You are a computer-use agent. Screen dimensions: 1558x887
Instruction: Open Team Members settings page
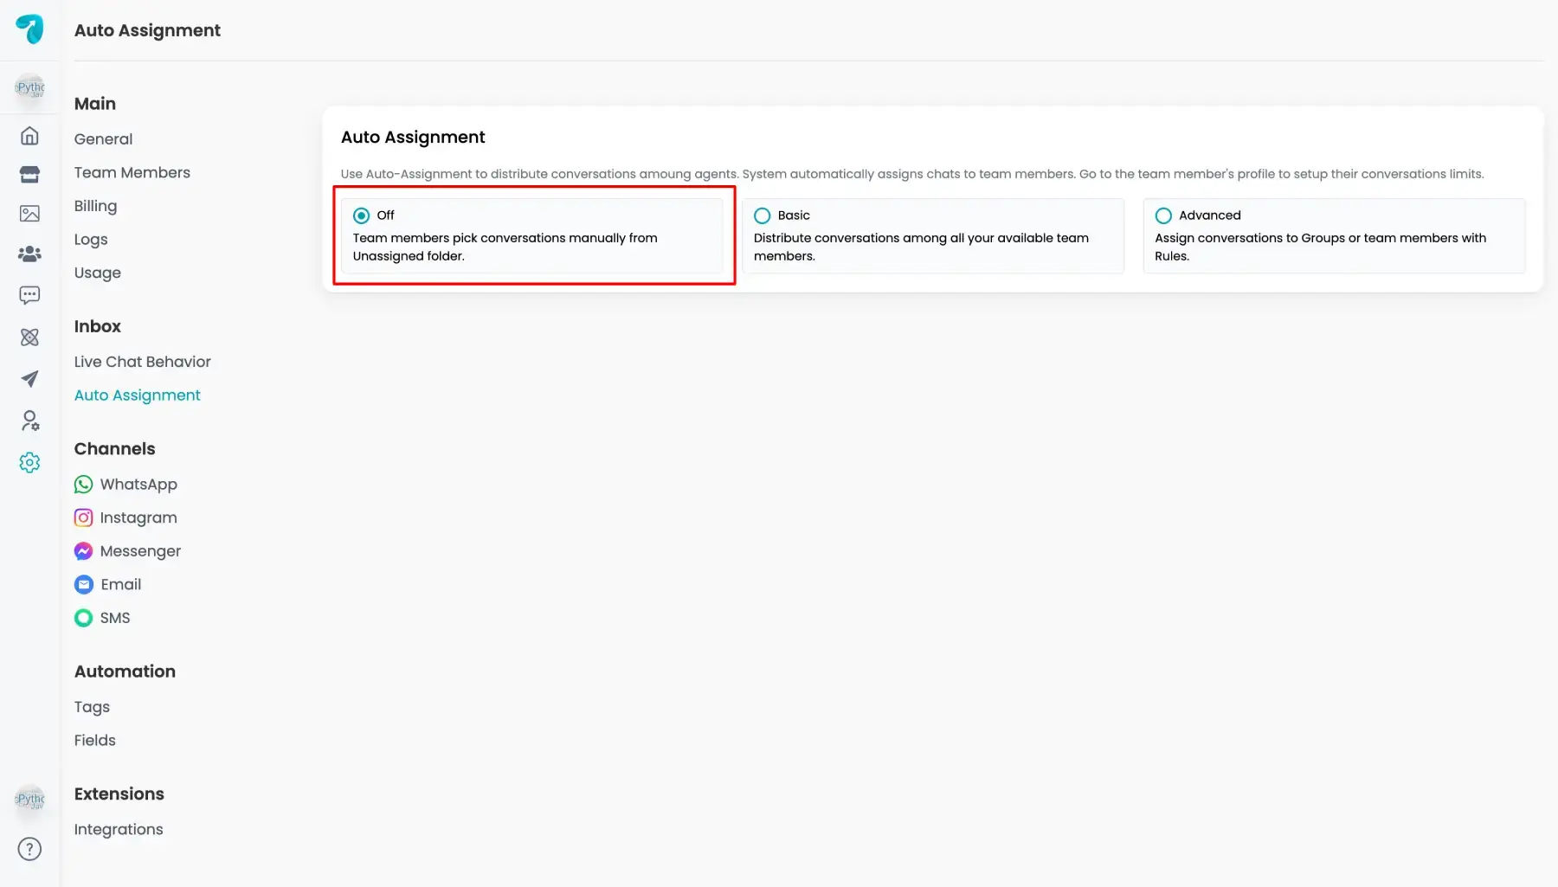click(132, 172)
